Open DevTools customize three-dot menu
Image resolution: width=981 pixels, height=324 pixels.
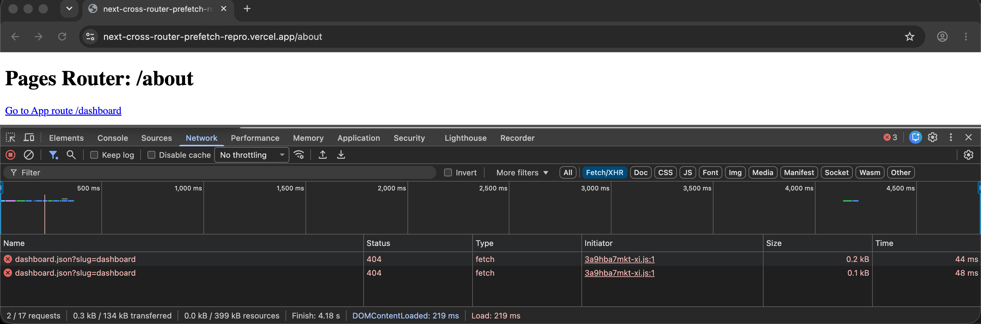click(x=951, y=137)
